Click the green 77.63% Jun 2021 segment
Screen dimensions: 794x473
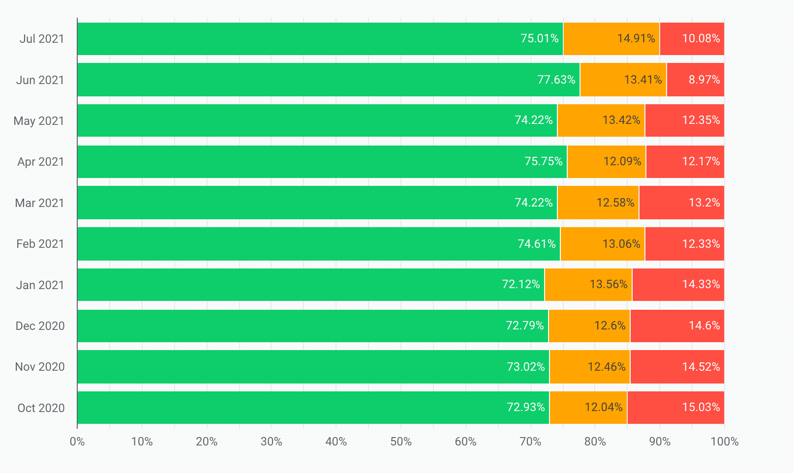[328, 80]
